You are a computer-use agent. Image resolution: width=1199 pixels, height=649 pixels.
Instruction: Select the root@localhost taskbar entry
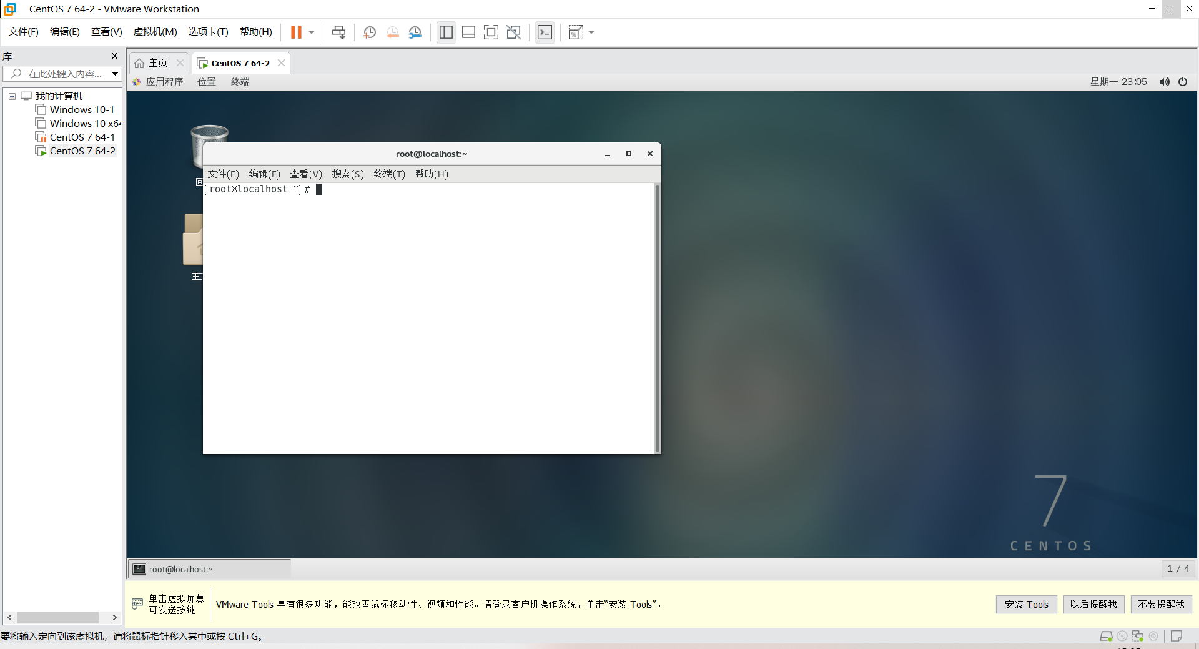[x=210, y=569]
